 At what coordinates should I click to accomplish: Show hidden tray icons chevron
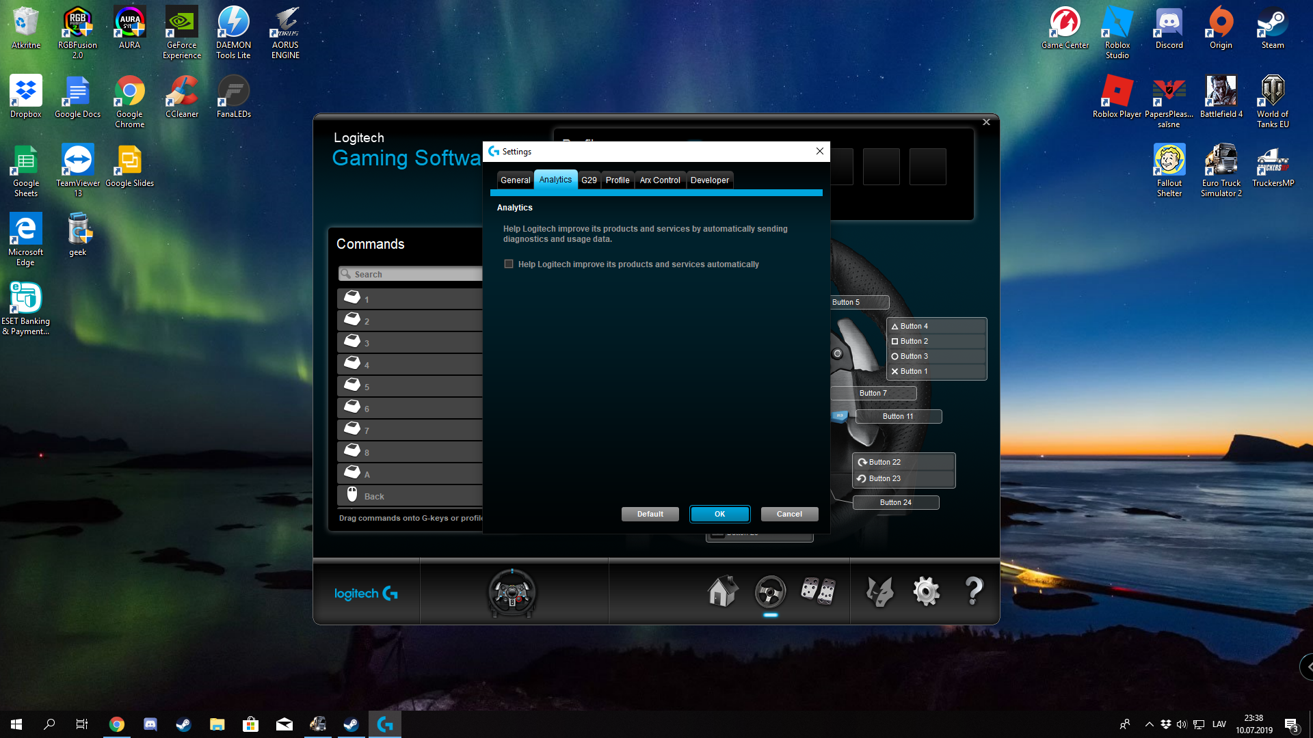[1150, 724]
